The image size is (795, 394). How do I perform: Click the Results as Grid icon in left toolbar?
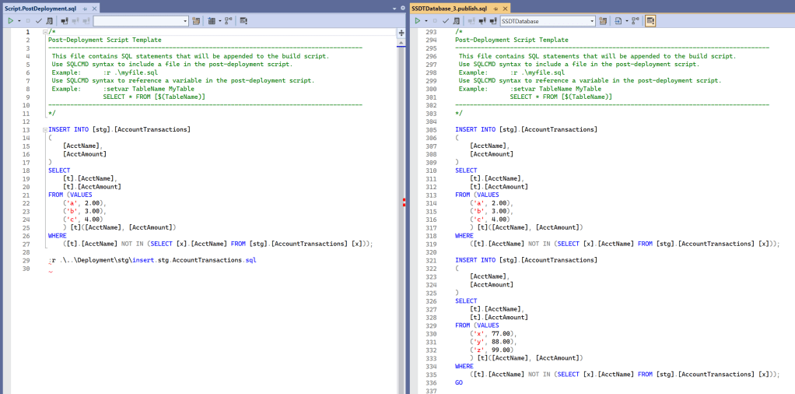tap(212, 21)
